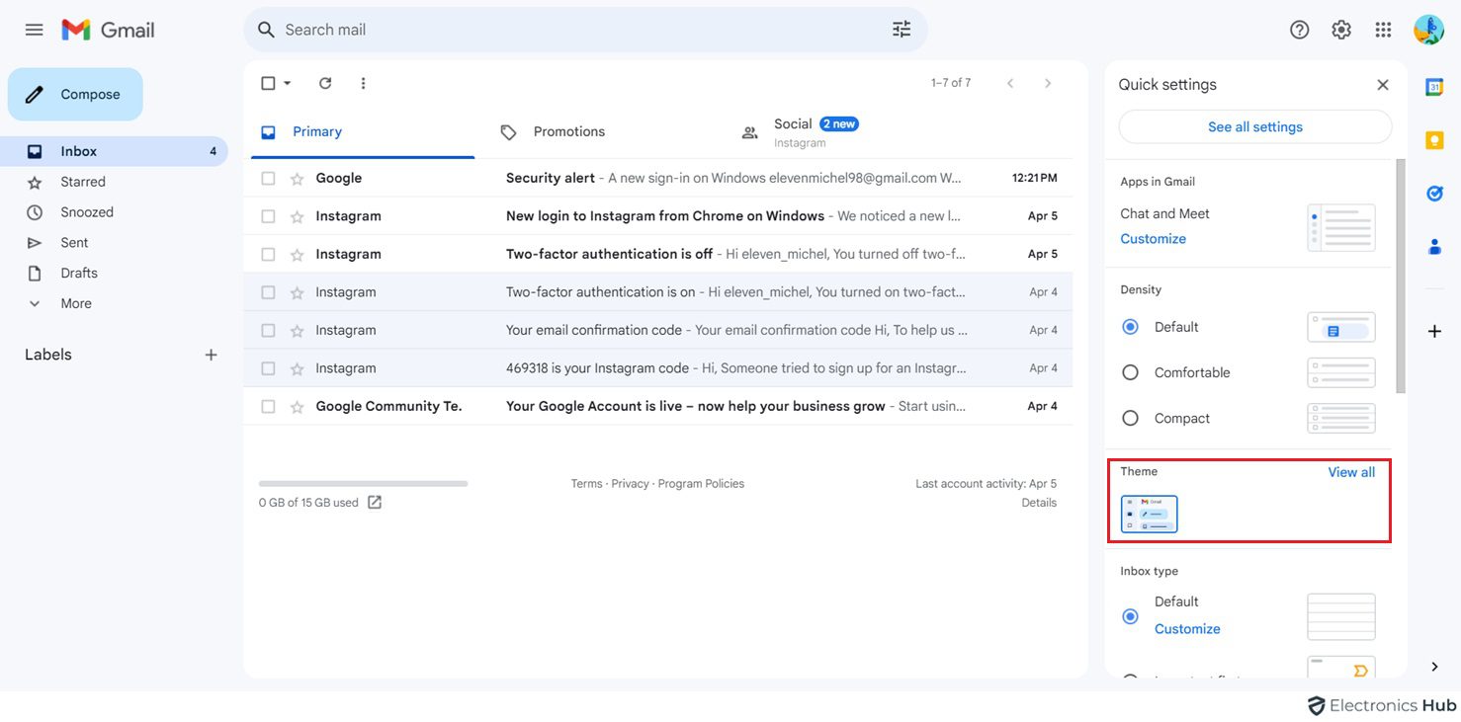Screen dimensions: 1461x722
Task: Open the main Gmail hamburger menu
Action: 33,29
